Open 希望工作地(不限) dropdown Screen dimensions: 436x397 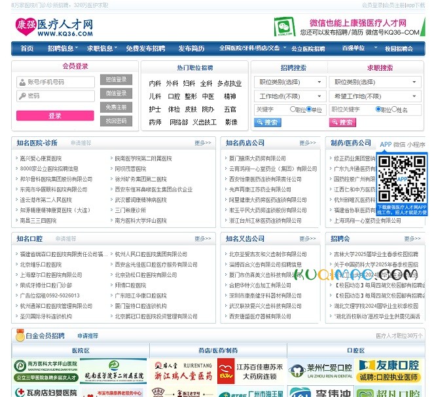coord(375,96)
